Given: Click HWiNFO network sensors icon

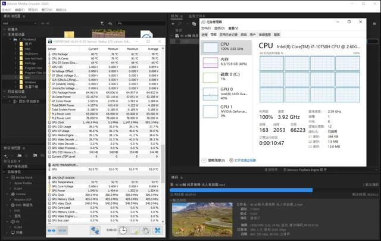Looking at the screenshot, I should point(95,230).
